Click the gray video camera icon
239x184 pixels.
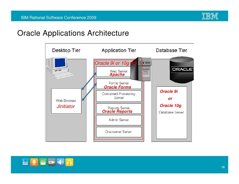tap(52, 162)
